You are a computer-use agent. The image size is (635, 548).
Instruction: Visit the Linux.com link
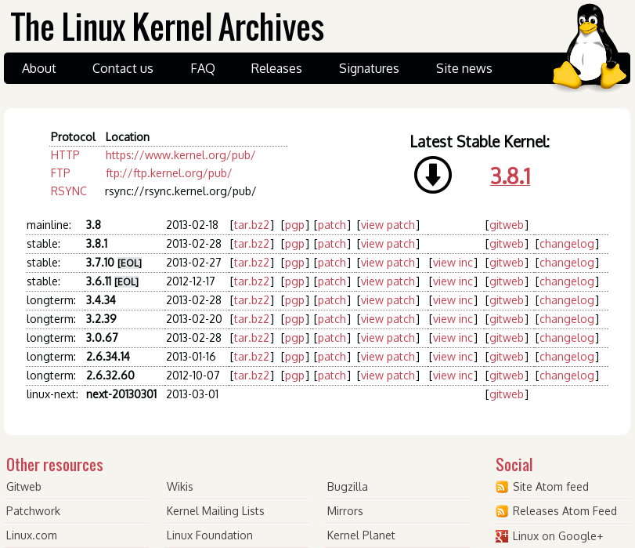tap(31, 535)
